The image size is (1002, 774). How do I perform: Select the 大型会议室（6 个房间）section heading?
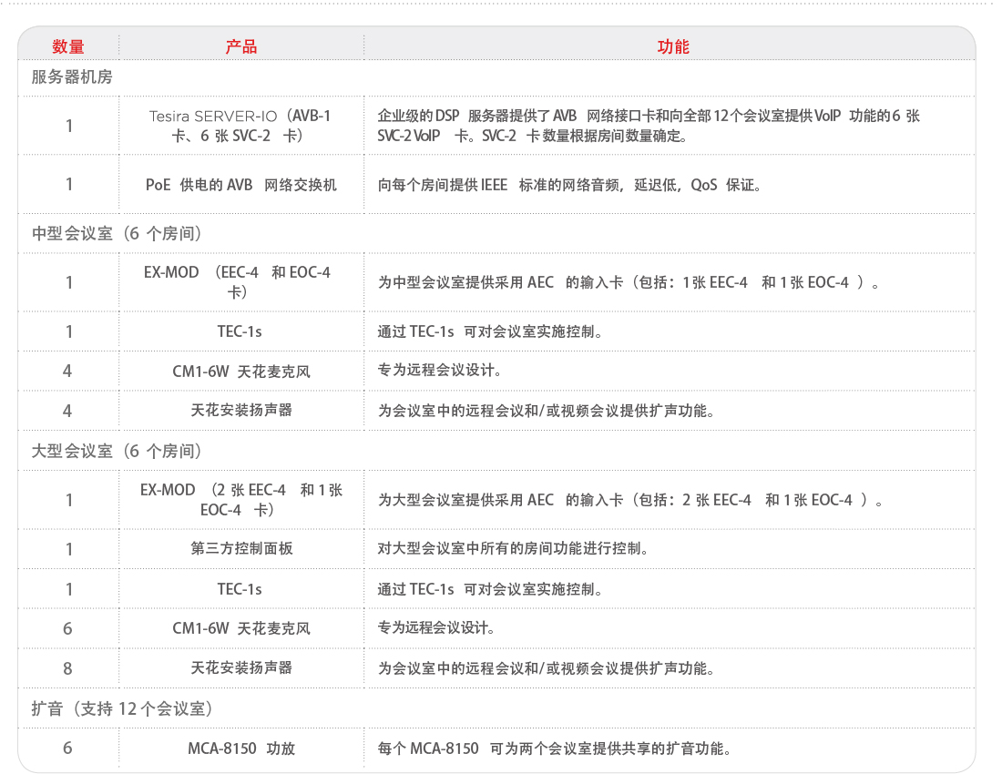(117, 452)
